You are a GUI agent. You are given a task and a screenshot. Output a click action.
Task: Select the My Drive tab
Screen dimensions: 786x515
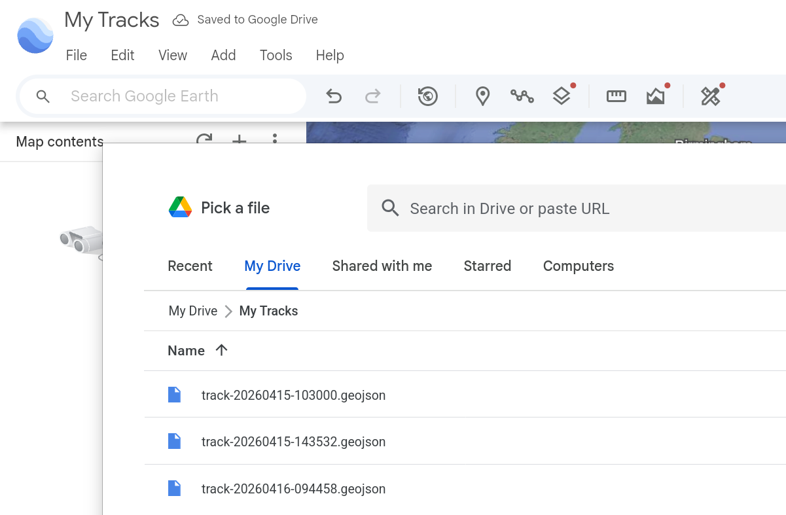tap(272, 266)
